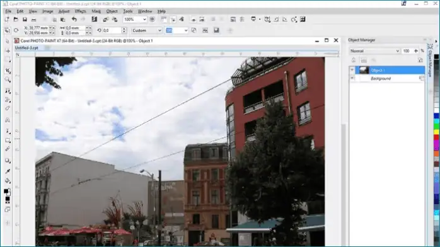Image resolution: width=440 pixels, height=247 pixels.
Task: Open the Image menu
Action: coord(48,11)
